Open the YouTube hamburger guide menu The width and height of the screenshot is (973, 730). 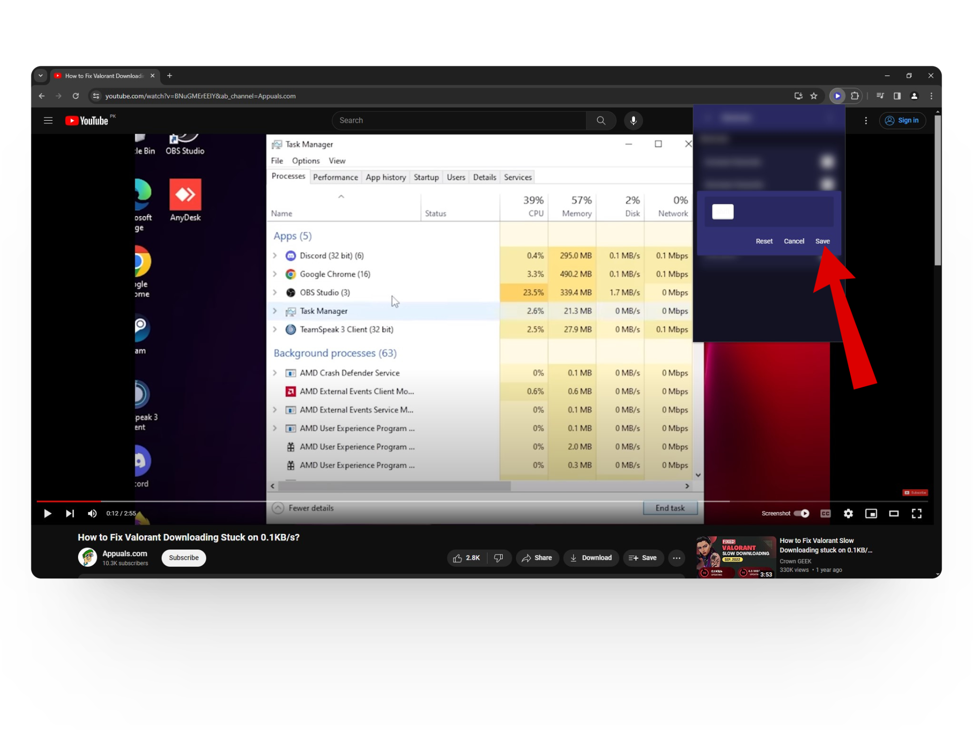[x=48, y=120]
